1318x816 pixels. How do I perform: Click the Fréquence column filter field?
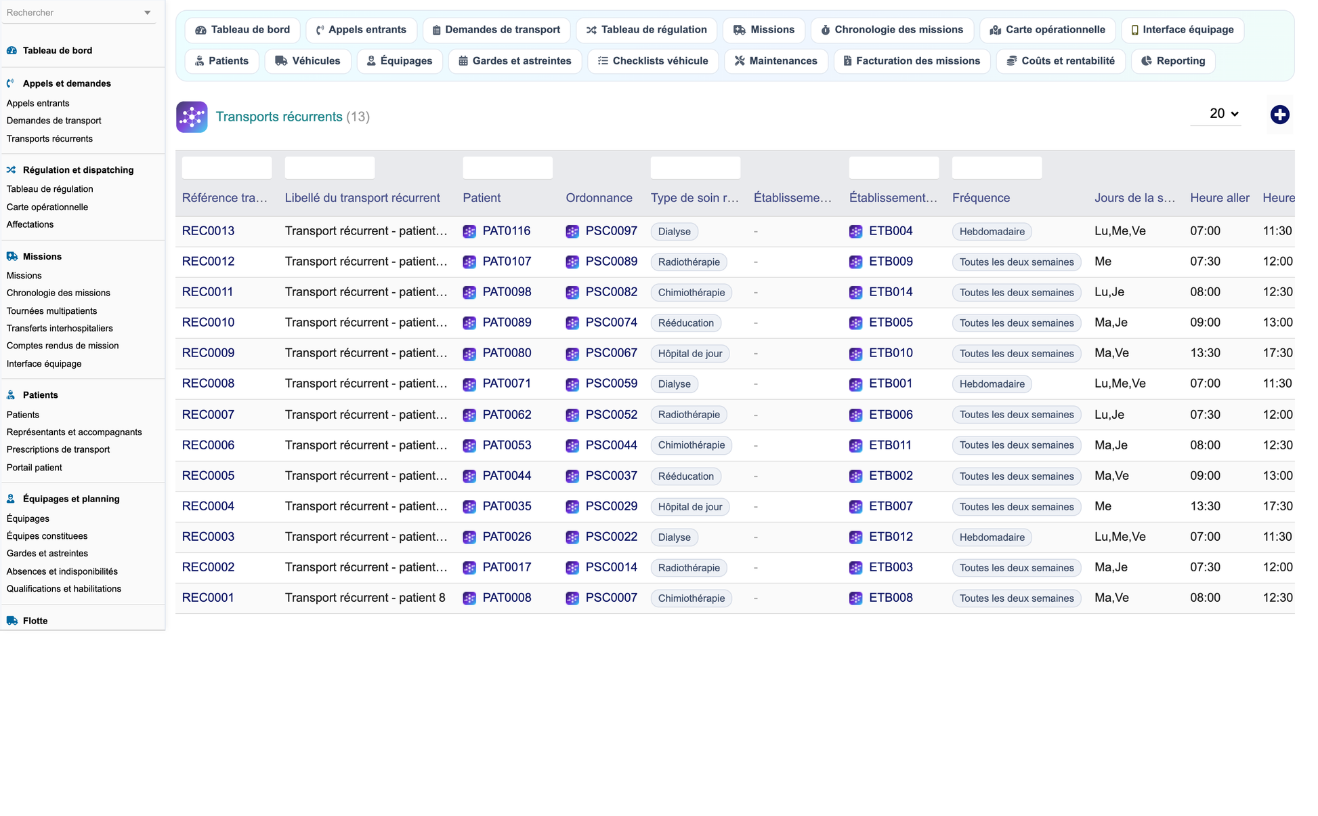point(997,167)
